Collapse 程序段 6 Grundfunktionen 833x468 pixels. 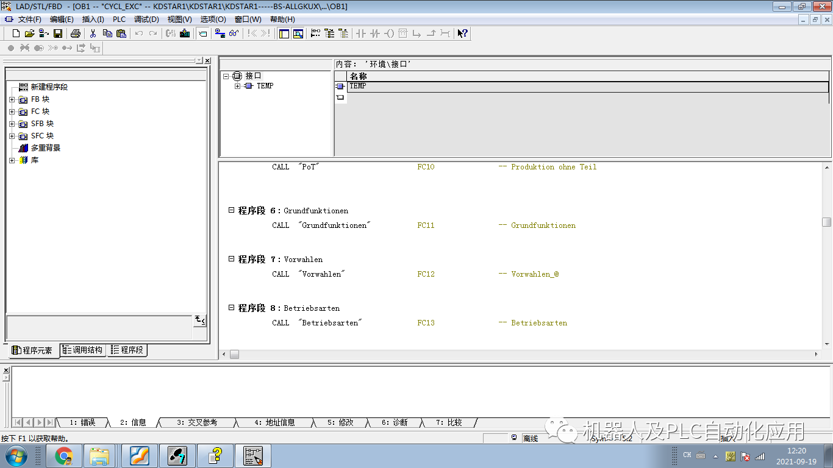231,210
